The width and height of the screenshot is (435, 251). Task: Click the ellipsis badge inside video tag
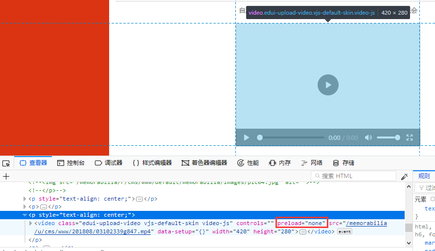(303, 231)
